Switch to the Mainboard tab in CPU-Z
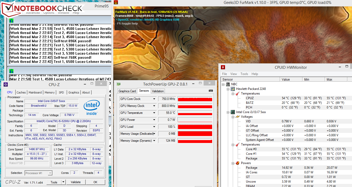Screen dimensions: 352x187 pyautogui.click(x=35, y=92)
